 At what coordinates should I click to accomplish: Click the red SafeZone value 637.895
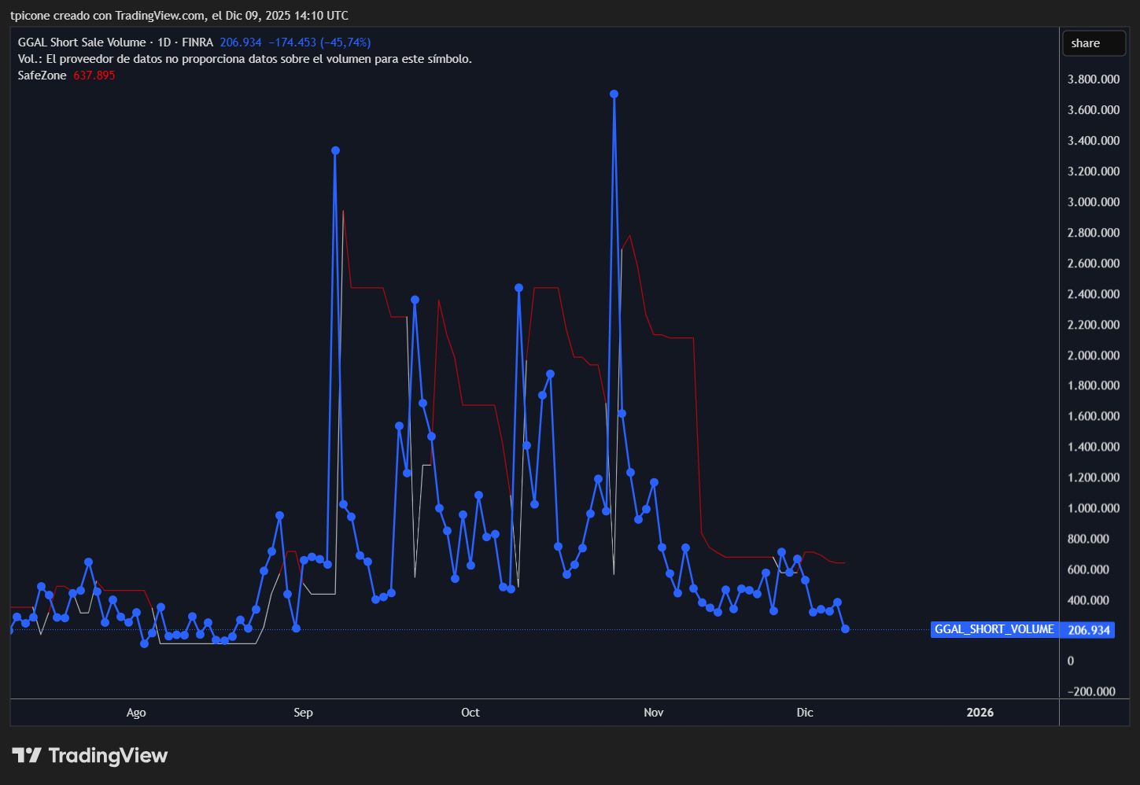[94, 75]
